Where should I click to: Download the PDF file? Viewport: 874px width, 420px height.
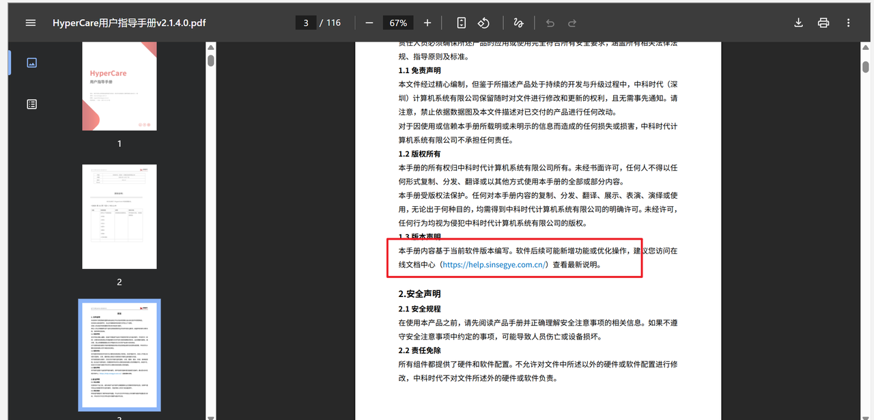[x=798, y=23]
